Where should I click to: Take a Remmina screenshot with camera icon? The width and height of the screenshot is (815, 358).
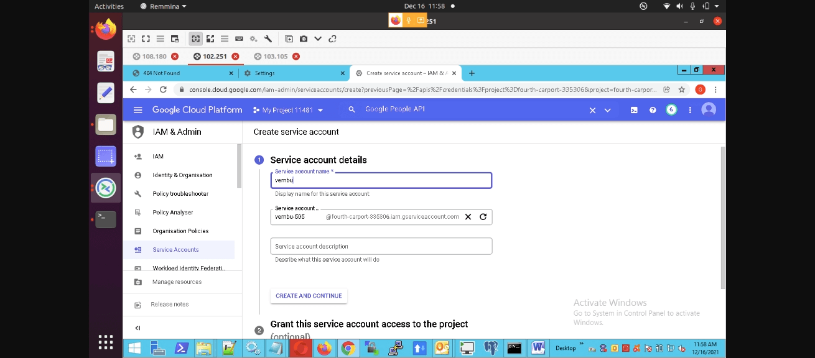pyautogui.click(x=304, y=39)
